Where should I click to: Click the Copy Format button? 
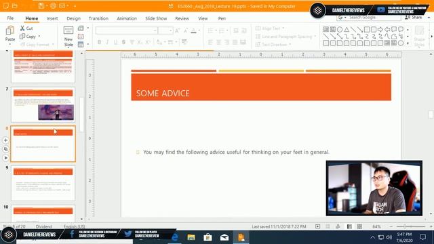coord(35,44)
